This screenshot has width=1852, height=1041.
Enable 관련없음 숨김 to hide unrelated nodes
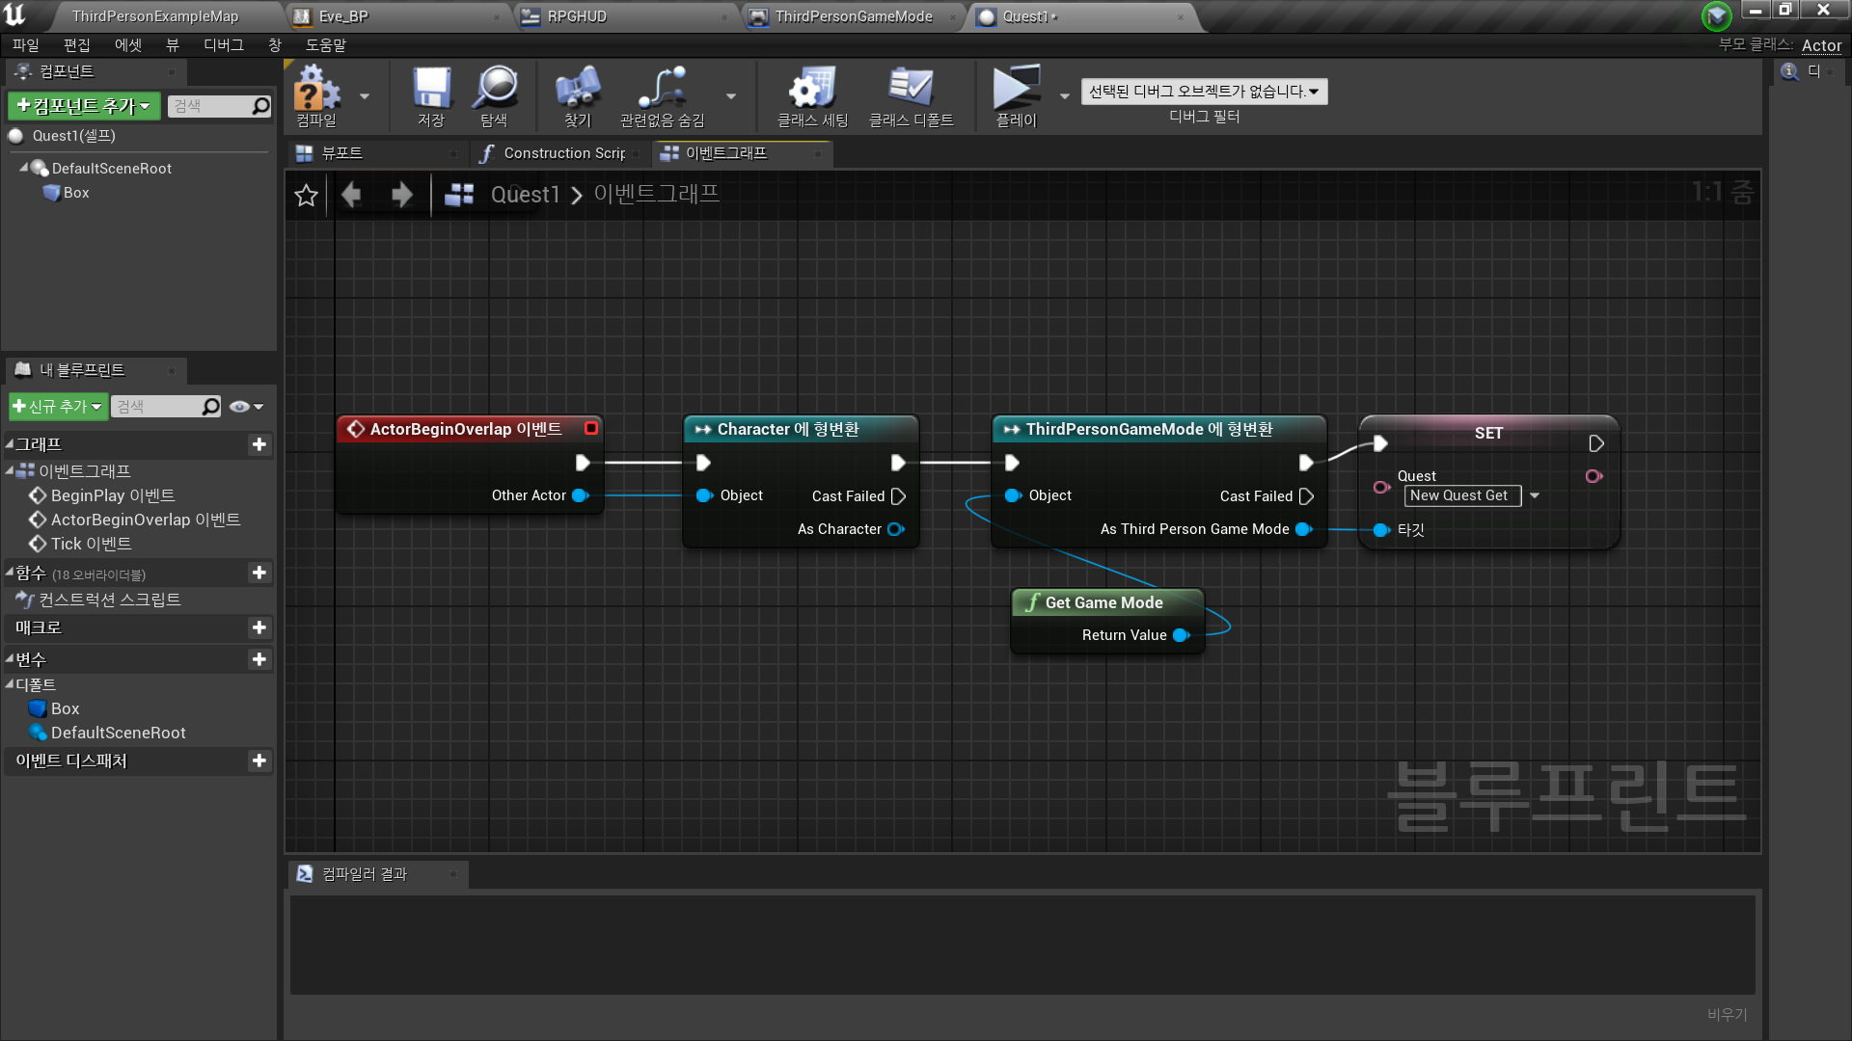(x=663, y=95)
